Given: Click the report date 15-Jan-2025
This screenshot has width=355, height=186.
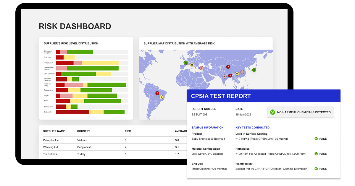Looking at the screenshot, I should coord(243,115).
